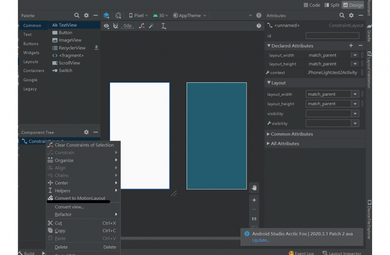Open Helpers submenu
390x255 pixels.
pos(83,191)
